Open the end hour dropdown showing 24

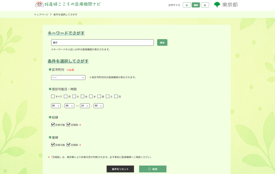pos(85,106)
